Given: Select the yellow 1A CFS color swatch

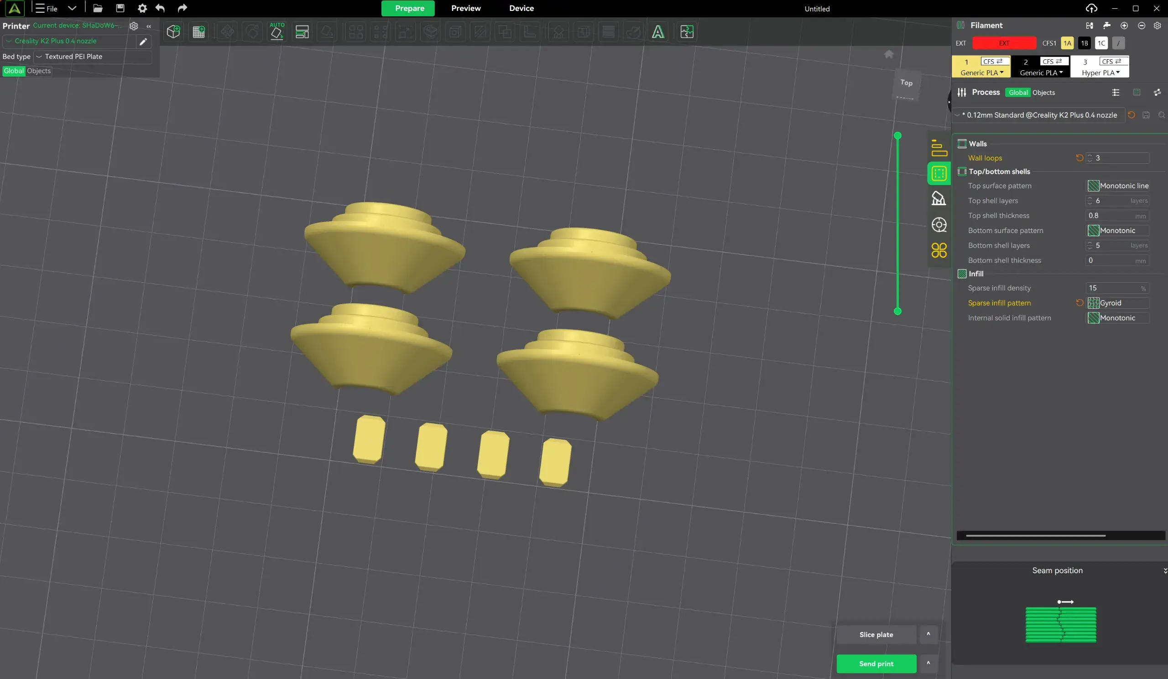Looking at the screenshot, I should click(1067, 43).
